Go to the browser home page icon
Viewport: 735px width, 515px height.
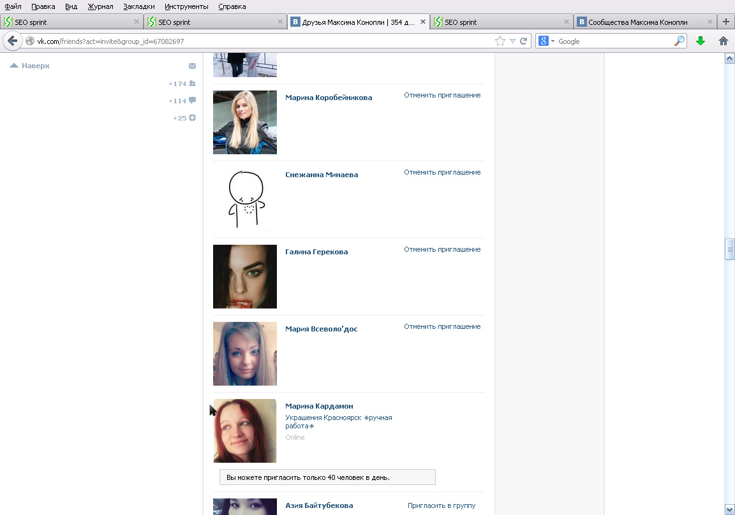[x=724, y=41]
